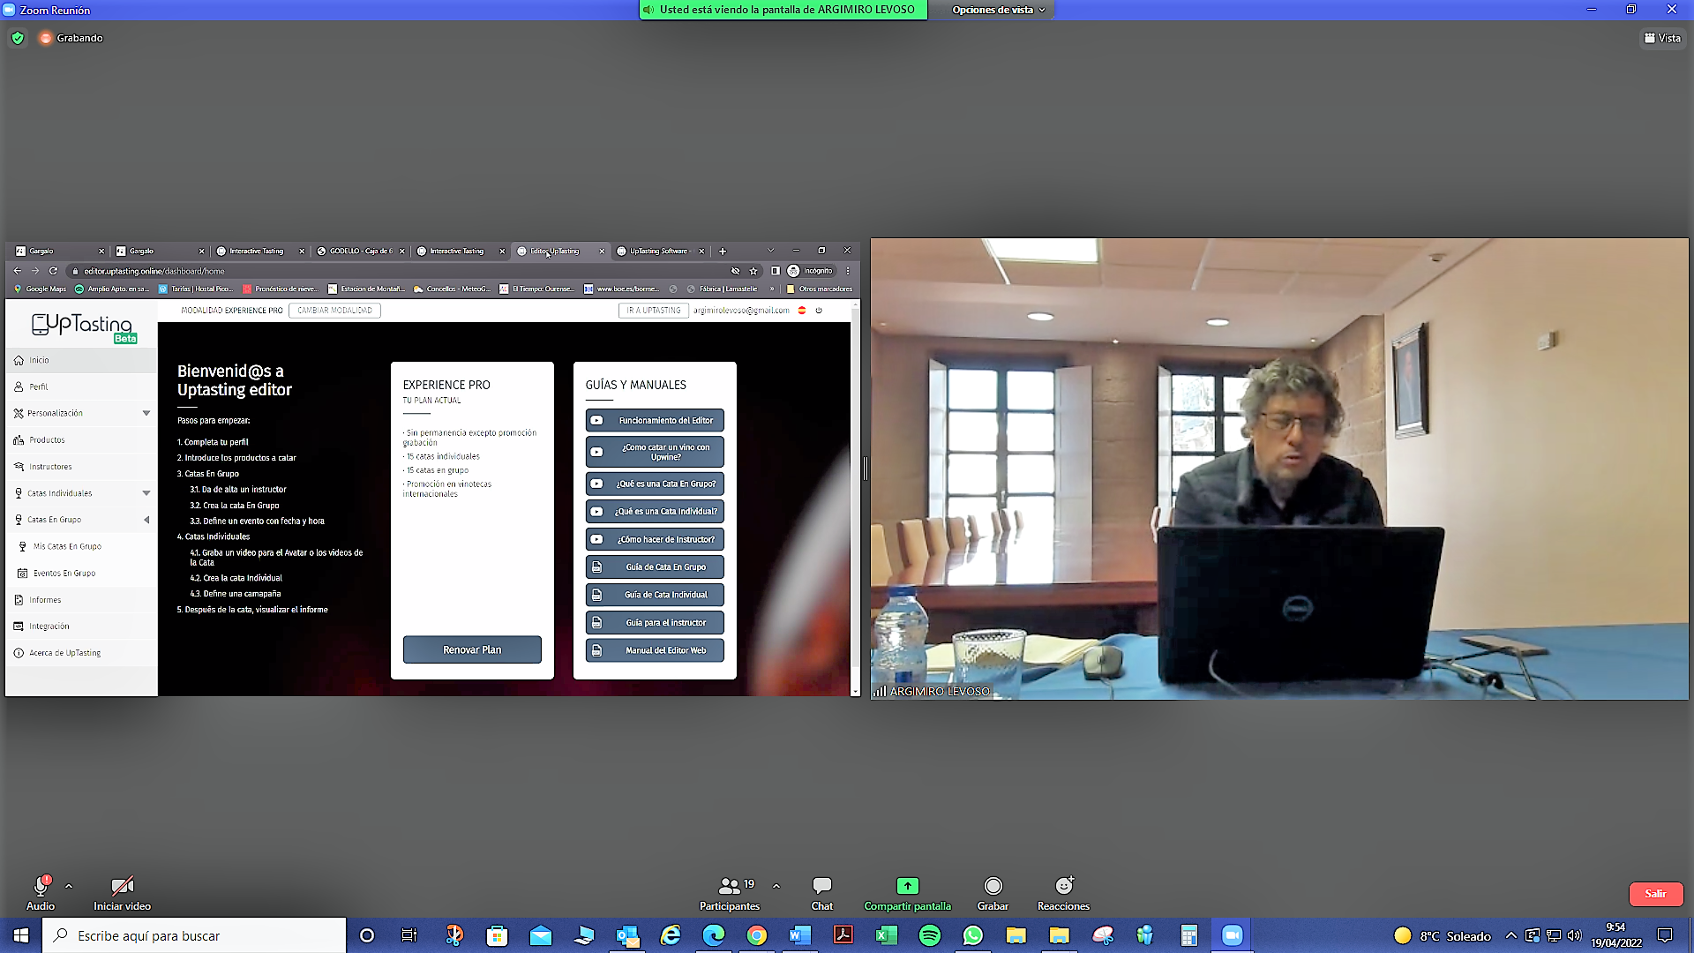Click the red Salir button
This screenshot has height=953, width=1694.
pos(1655,894)
